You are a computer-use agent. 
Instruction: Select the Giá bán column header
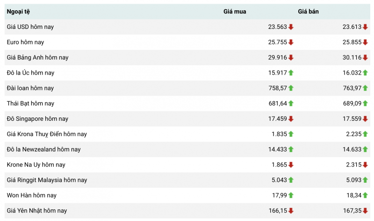click(x=309, y=12)
